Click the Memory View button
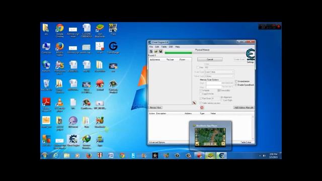This screenshot has width=322, height=181. (155, 108)
